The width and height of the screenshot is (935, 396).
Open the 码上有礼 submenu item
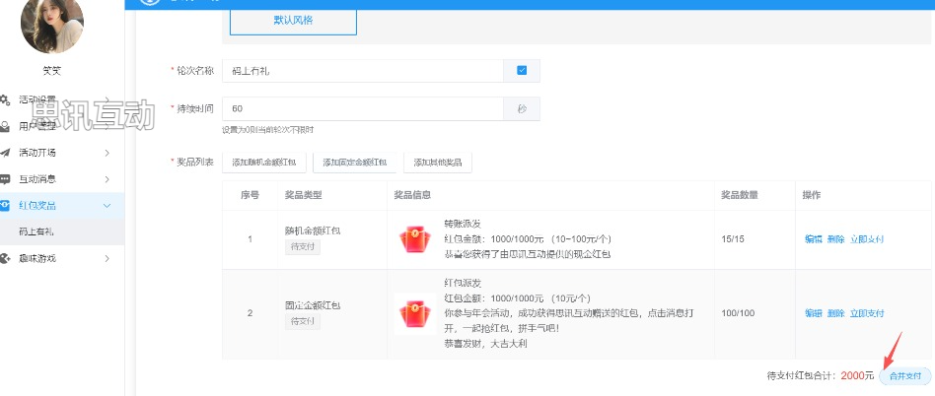36,231
